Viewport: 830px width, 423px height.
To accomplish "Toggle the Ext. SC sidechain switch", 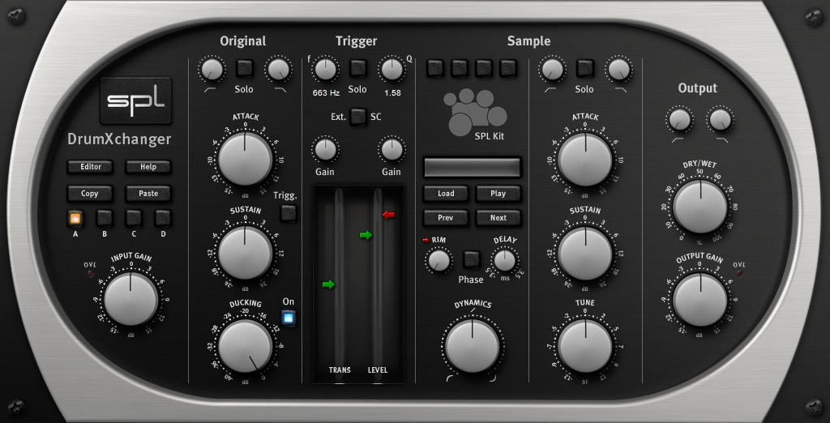I will (358, 117).
